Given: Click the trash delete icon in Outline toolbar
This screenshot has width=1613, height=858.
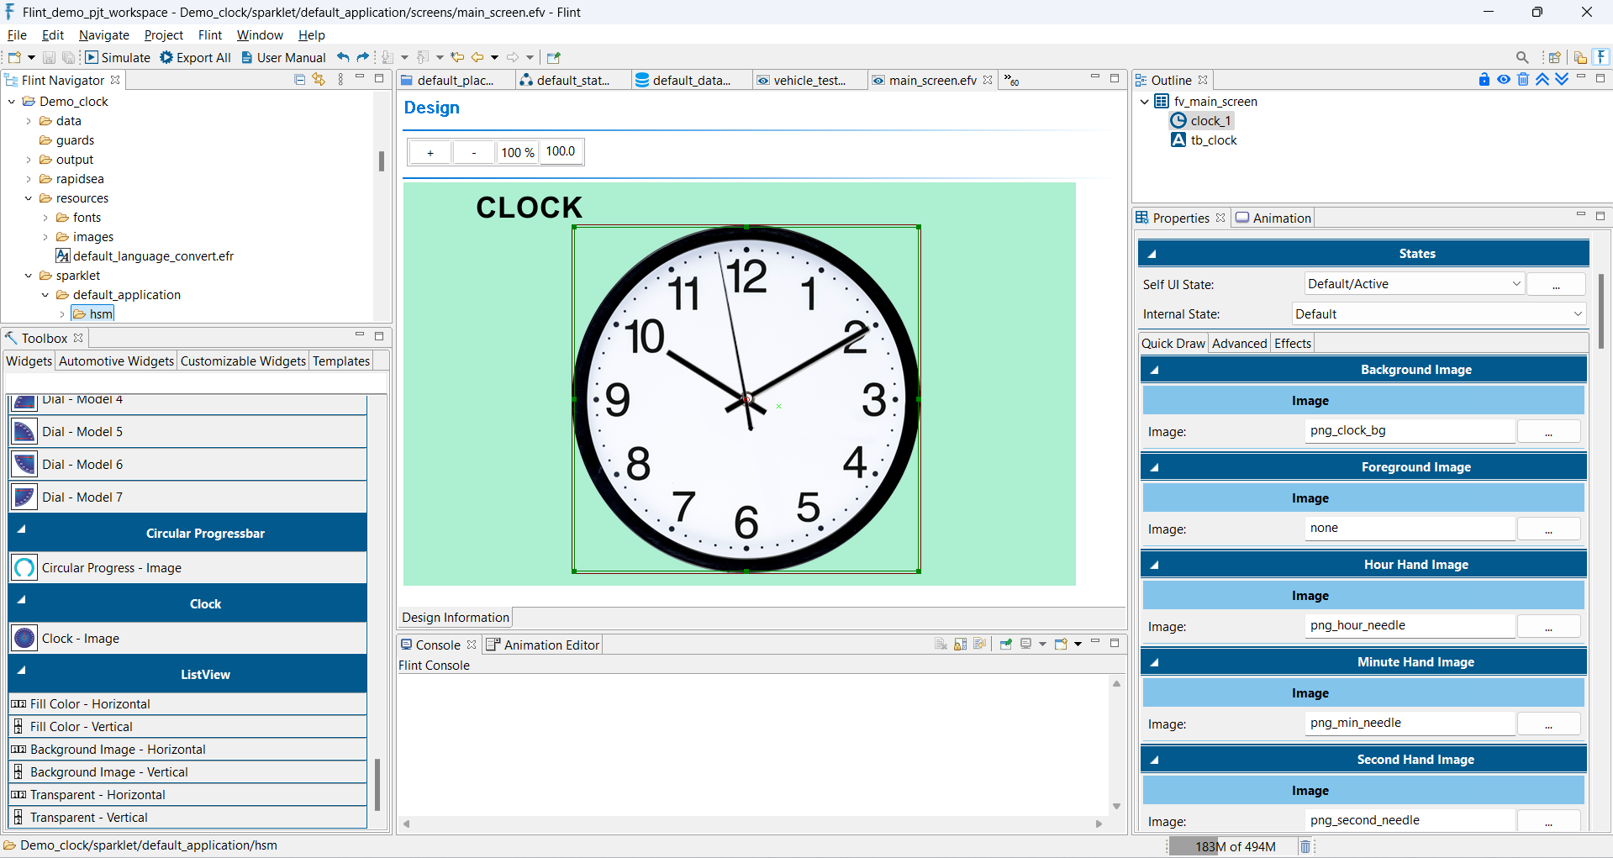Looking at the screenshot, I should pos(1523,79).
